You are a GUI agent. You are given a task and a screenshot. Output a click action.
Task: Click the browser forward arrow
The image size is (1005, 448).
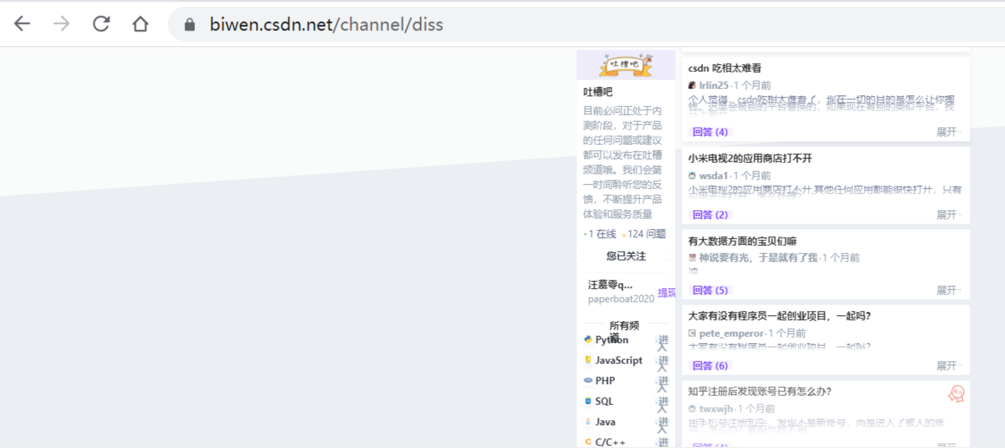point(61,24)
